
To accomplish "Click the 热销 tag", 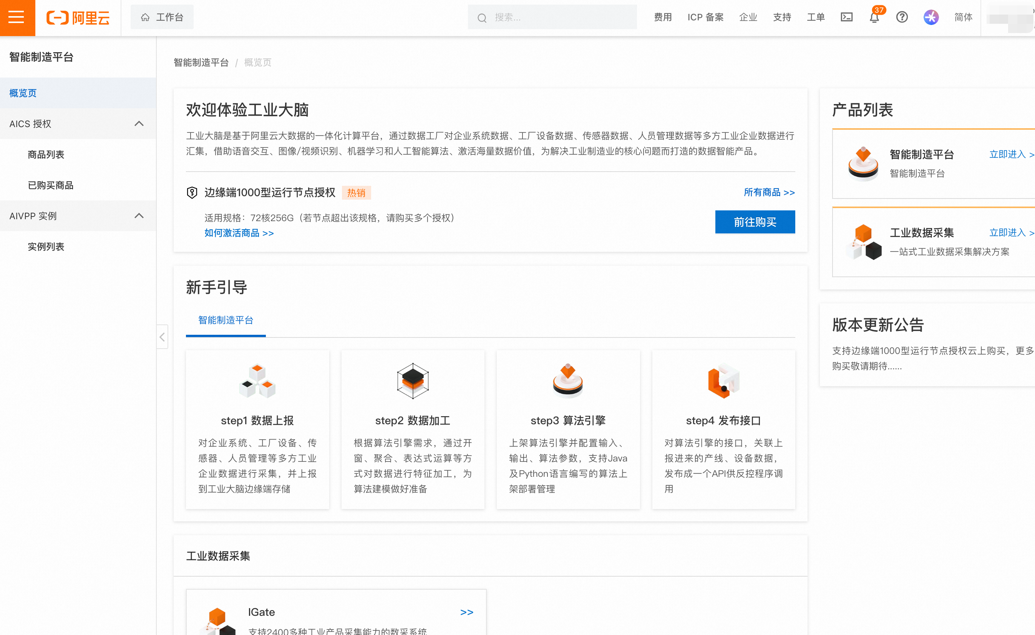I will [x=356, y=192].
